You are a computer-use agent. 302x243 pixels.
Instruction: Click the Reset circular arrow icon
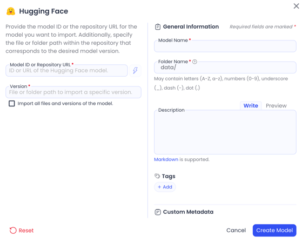[x=13, y=230]
